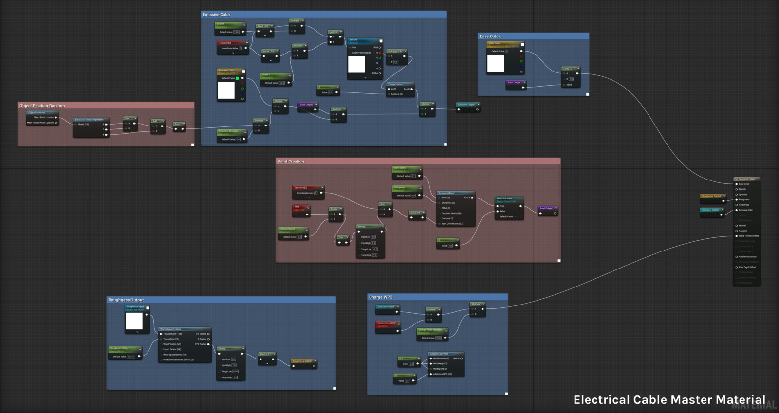Toggle the preview square on Cable Color node header

pos(522,45)
